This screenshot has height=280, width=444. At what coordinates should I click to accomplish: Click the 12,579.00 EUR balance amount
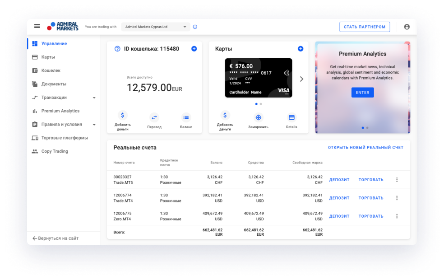tap(154, 88)
